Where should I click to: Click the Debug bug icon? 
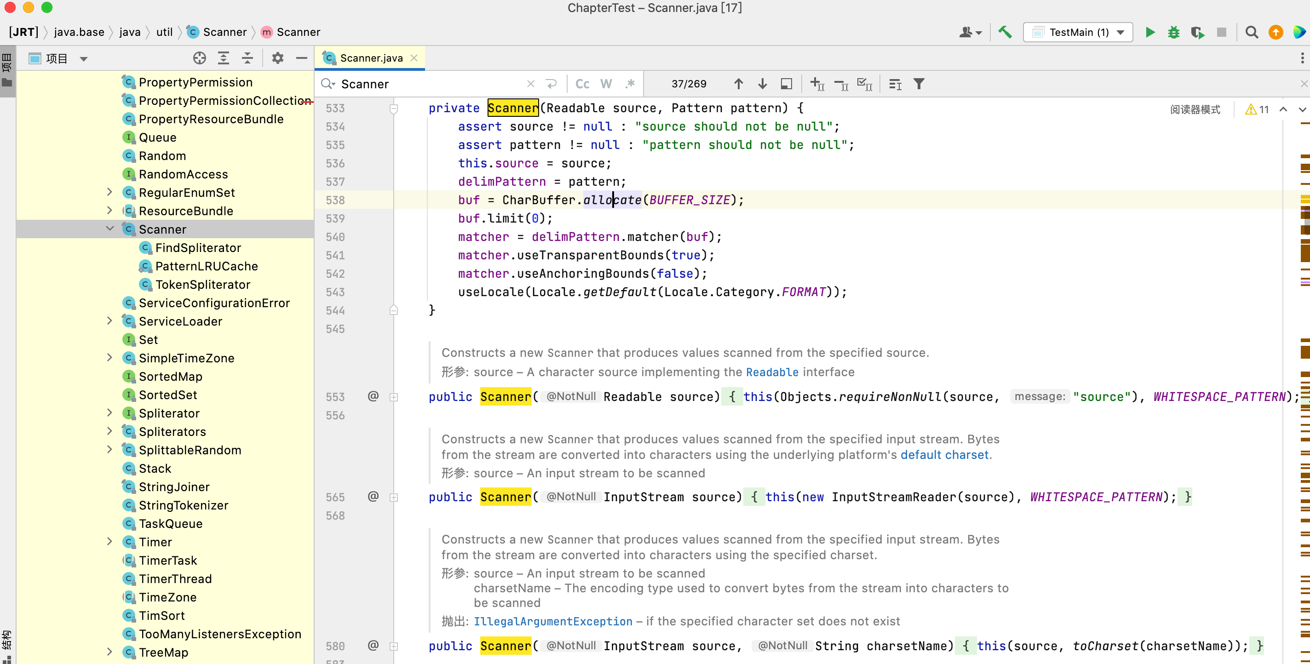point(1174,33)
